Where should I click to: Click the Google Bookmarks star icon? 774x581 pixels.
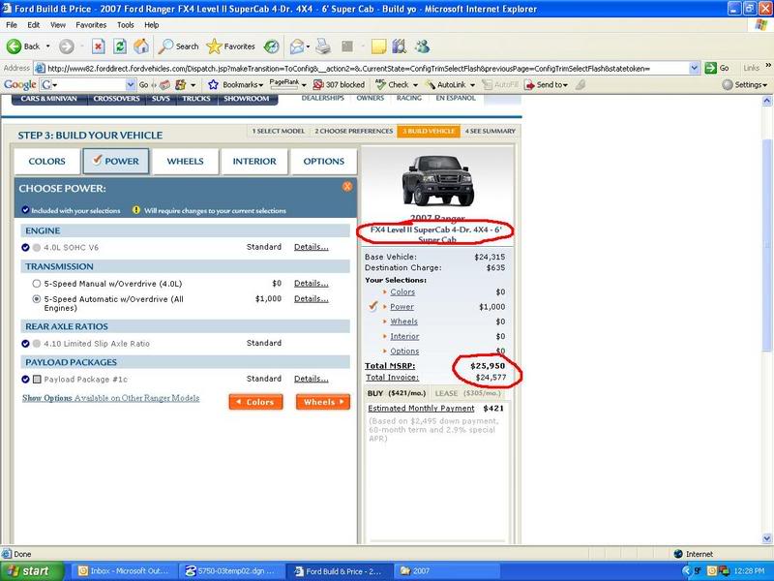click(x=213, y=84)
